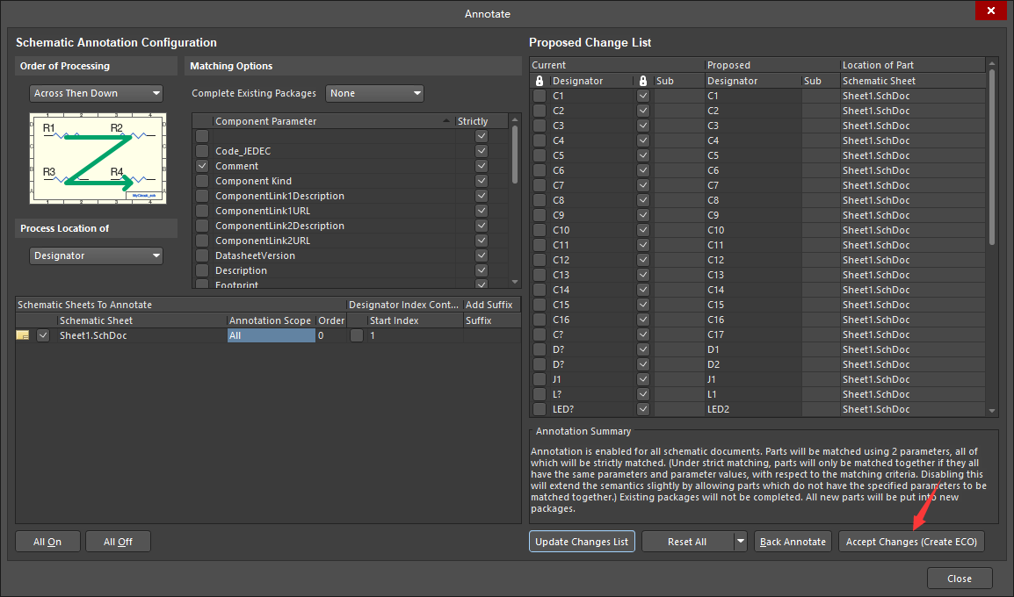Click the Start Index value field

pyautogui.click(x=415, y=335)
